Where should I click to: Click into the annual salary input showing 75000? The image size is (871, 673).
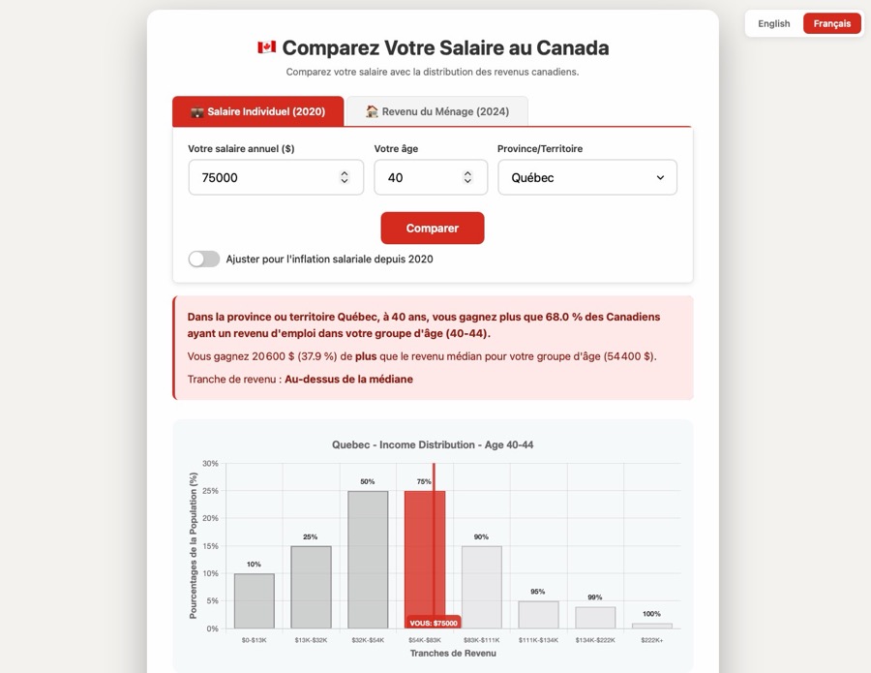(x=261, y=177)
